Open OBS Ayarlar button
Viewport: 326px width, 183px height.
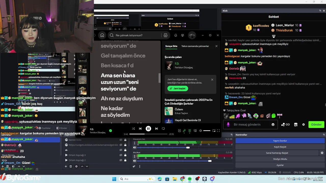tap(280, 165)
